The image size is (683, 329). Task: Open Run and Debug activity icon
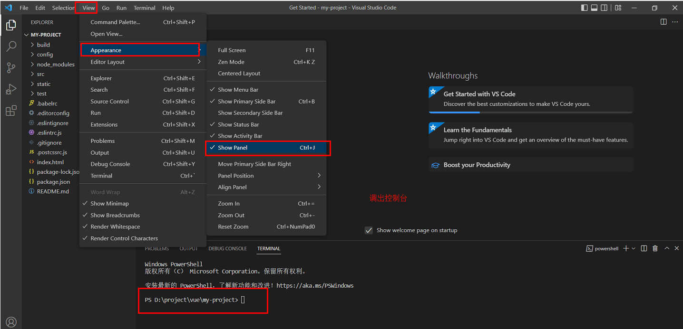coord(11,89)
